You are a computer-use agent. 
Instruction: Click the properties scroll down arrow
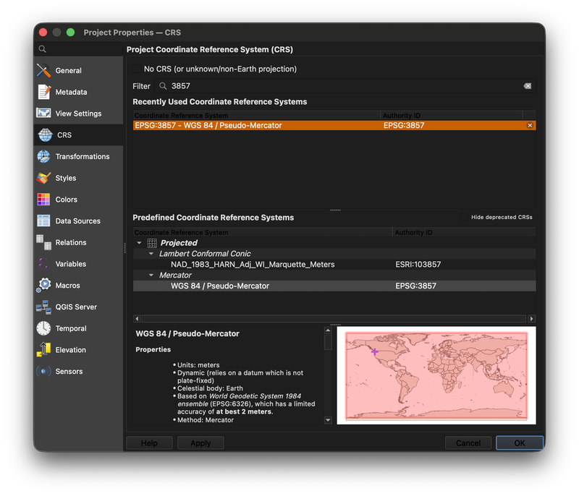tap(328, 420)
